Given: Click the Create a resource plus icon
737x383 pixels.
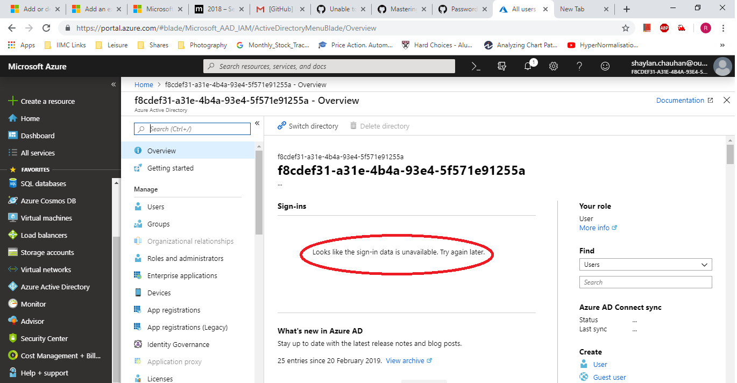Looking at the screenshot, I should click(13, 101).
